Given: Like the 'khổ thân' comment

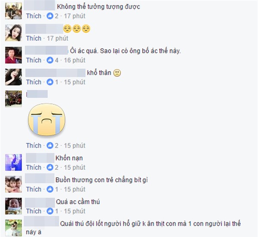Looking at the screenshot, I should [34, 82].
